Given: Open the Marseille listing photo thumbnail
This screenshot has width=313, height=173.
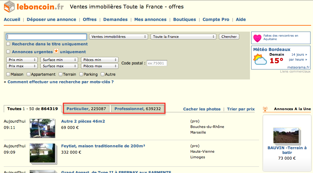Looking at the screenshot, I should point(42,128).
